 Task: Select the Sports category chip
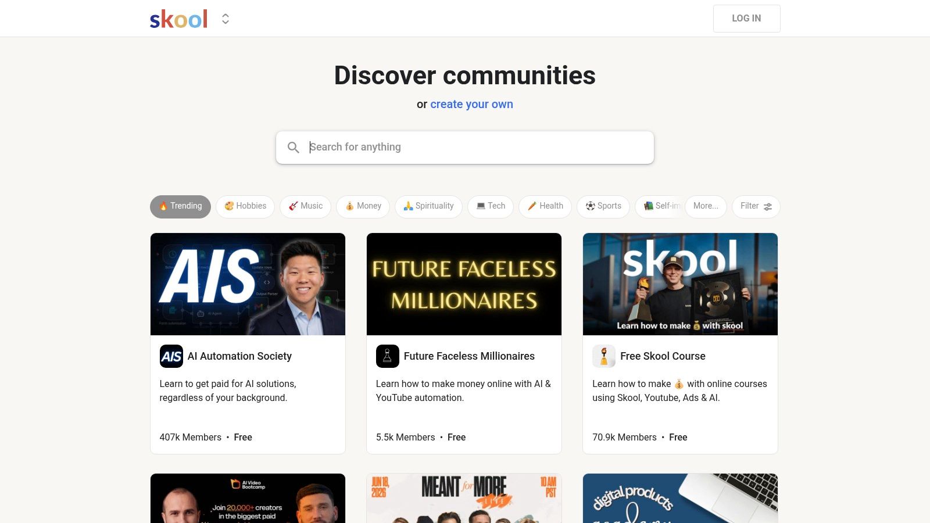(603, 207)
